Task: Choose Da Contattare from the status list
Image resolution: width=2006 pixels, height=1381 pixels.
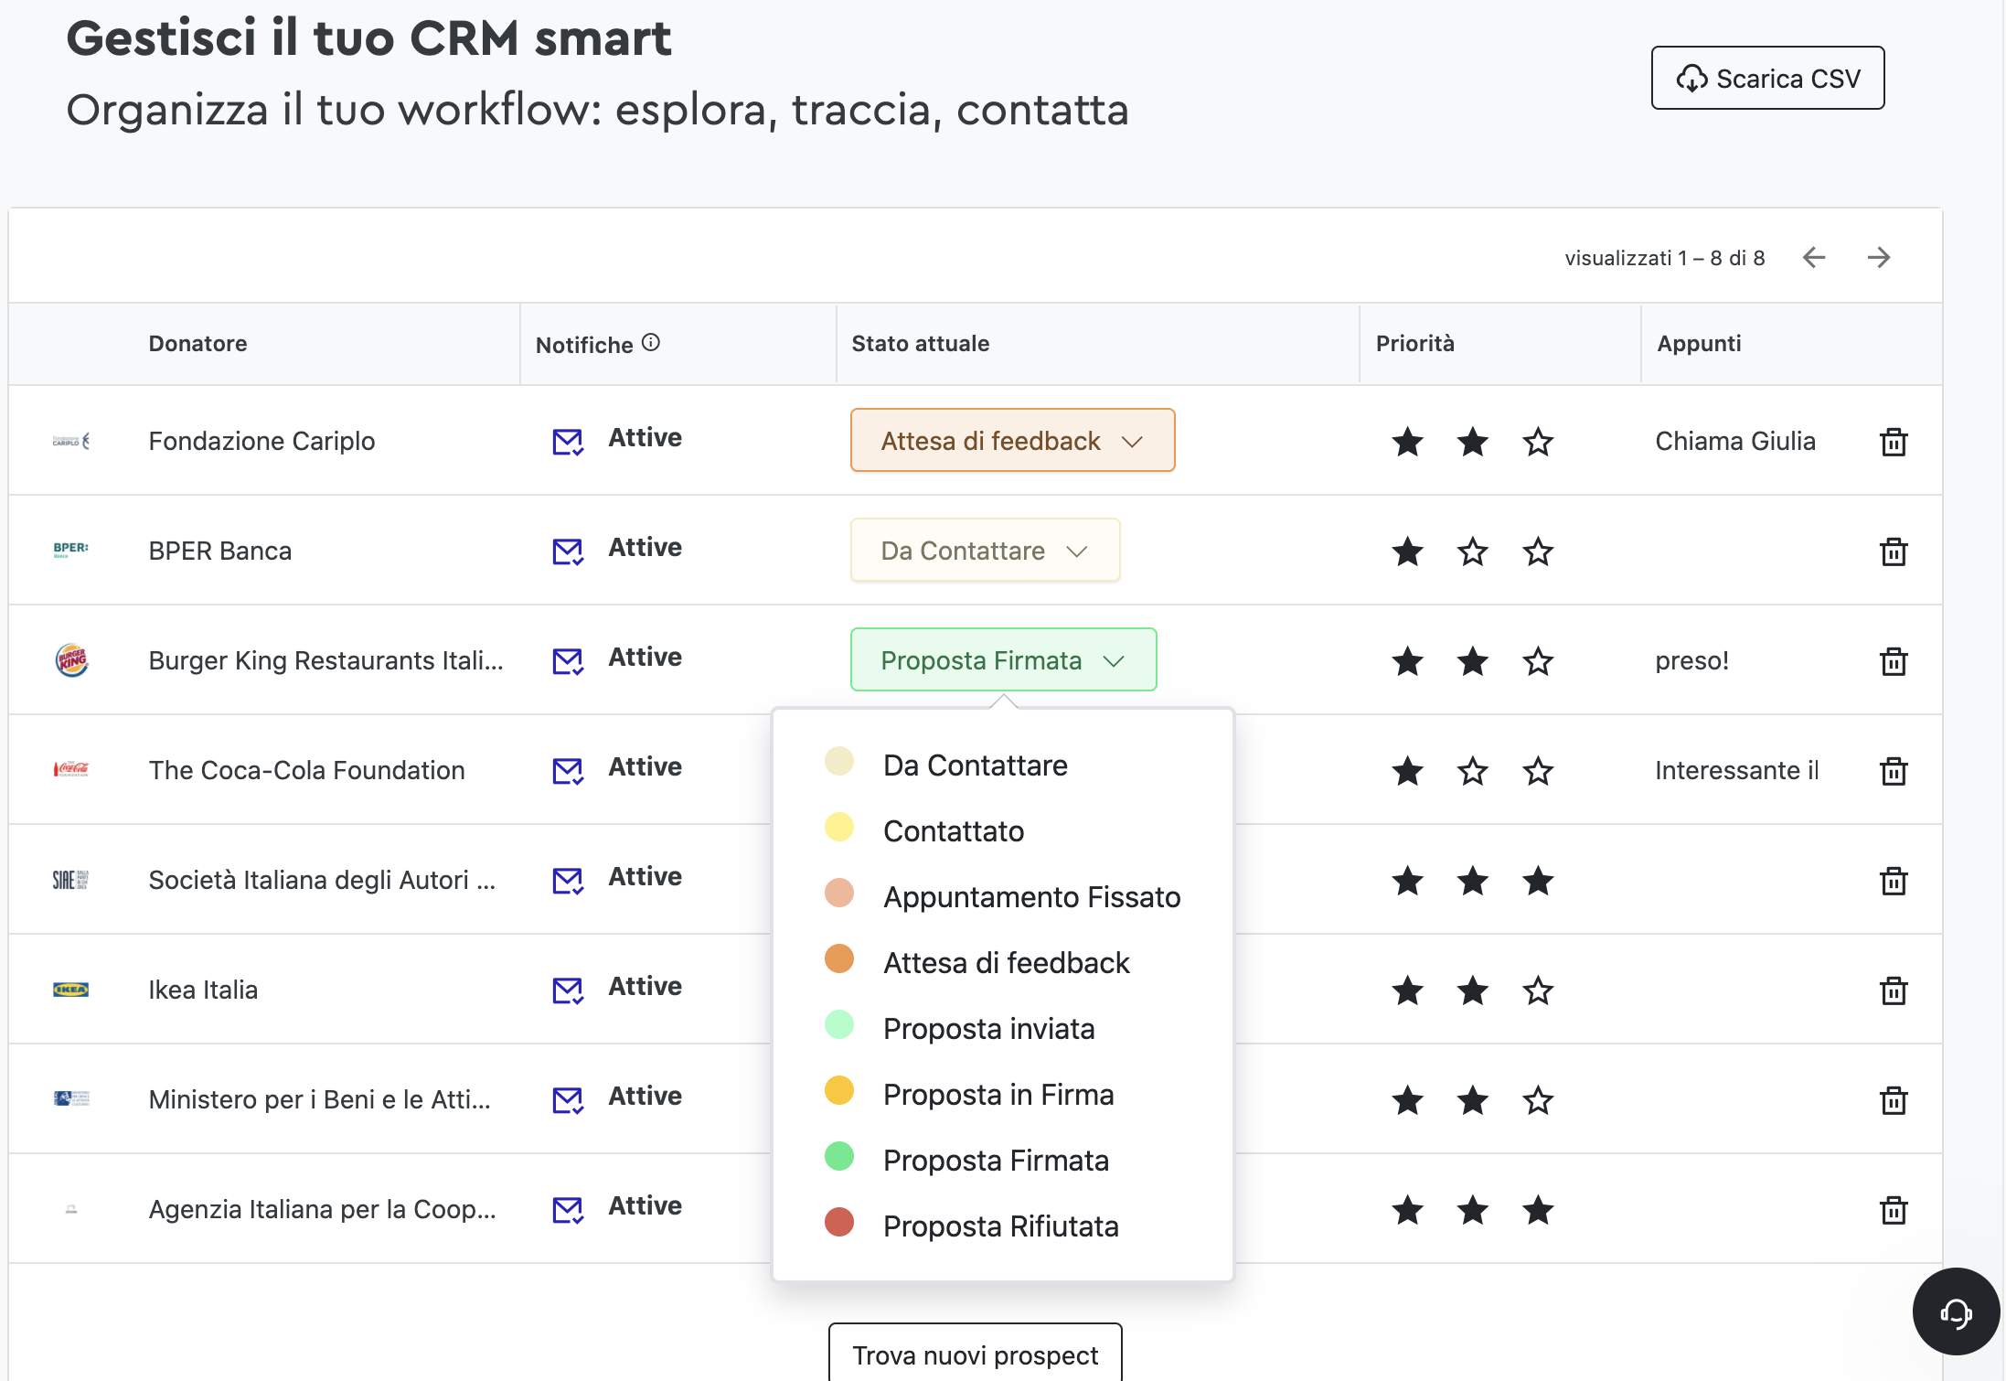Action: click(975, 765)
